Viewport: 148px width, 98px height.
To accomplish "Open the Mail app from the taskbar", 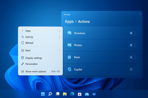I will coord(87,94).
